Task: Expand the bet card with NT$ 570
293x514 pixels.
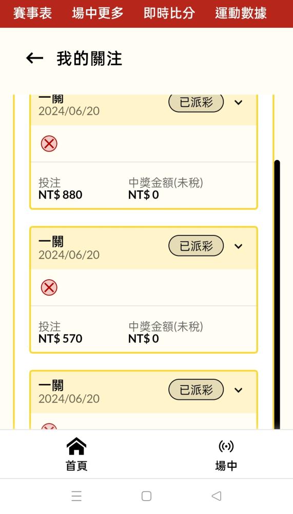Action: 238,246
